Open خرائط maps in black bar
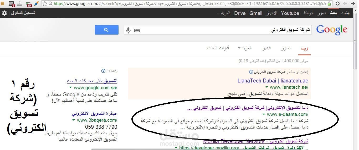 click(308, 13)
